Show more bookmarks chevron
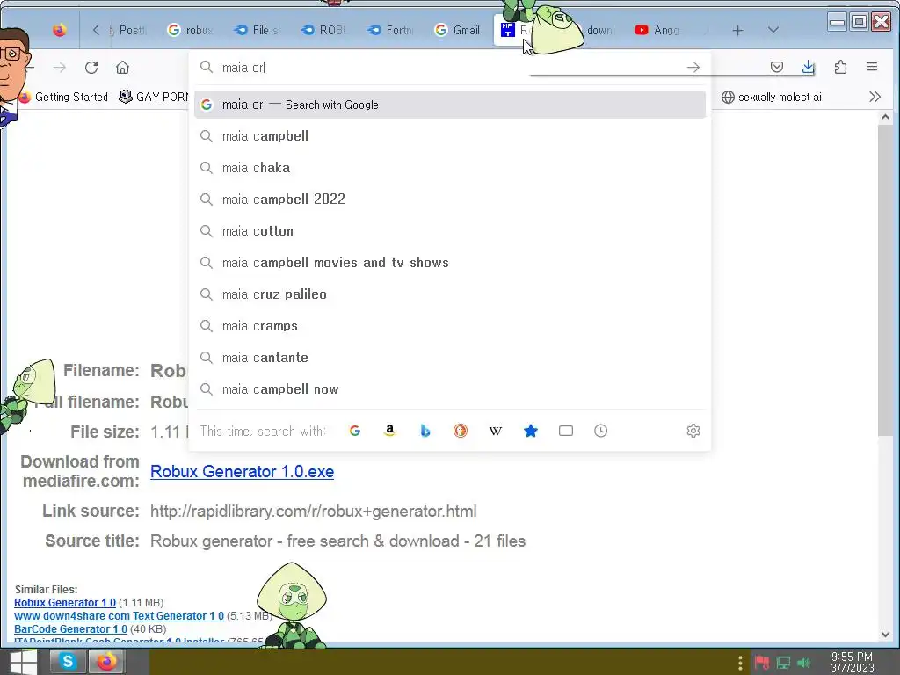Image resolution: width=900 pixels, height=675 pixels. (x=875, y=97)
